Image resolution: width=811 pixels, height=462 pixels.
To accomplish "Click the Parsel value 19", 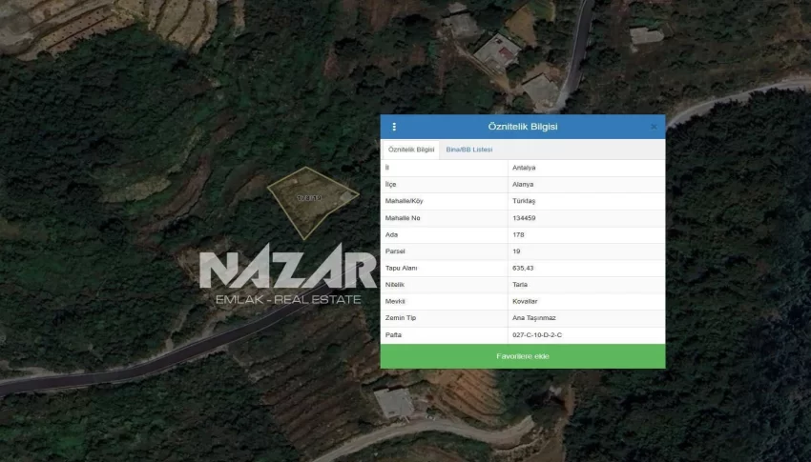I will point(516,251).
